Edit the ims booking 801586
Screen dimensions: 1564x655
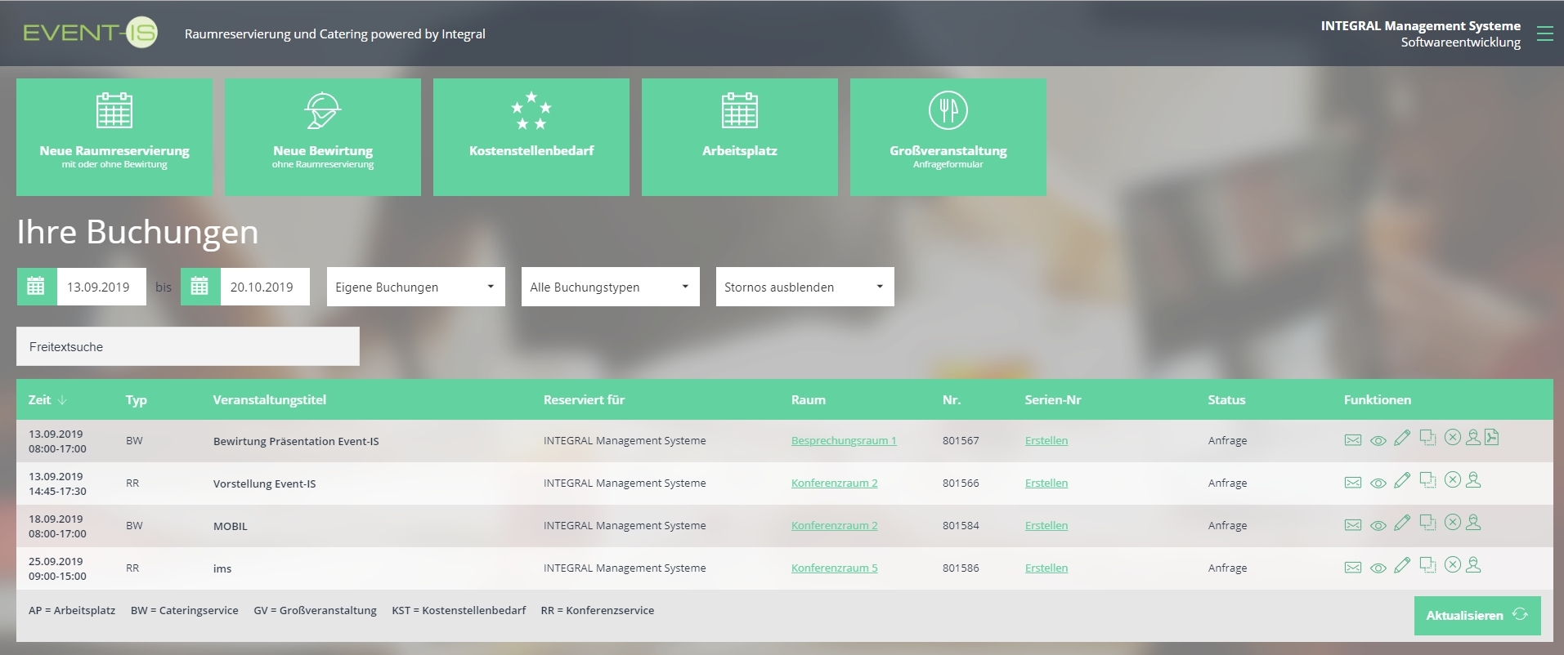click(x=1402, y=565)
